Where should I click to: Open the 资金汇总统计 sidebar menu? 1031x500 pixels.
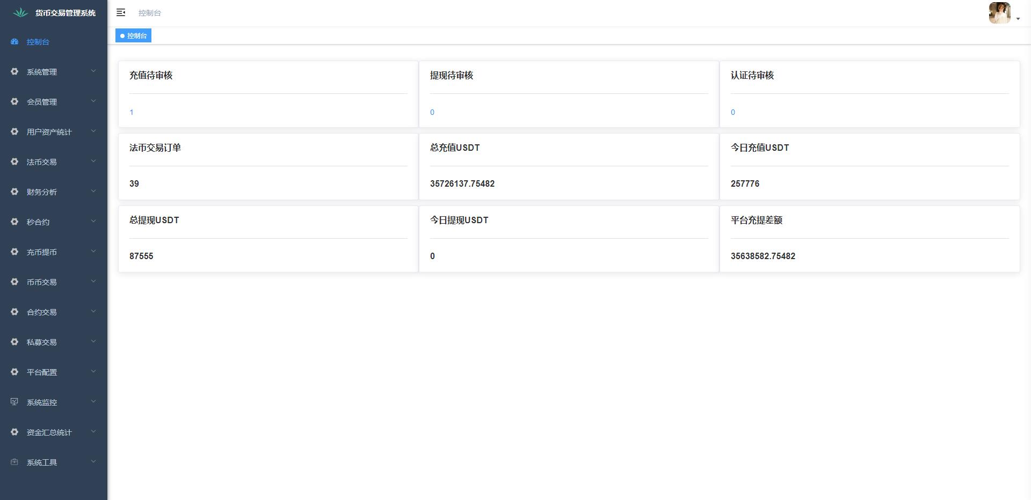point(49,432)
